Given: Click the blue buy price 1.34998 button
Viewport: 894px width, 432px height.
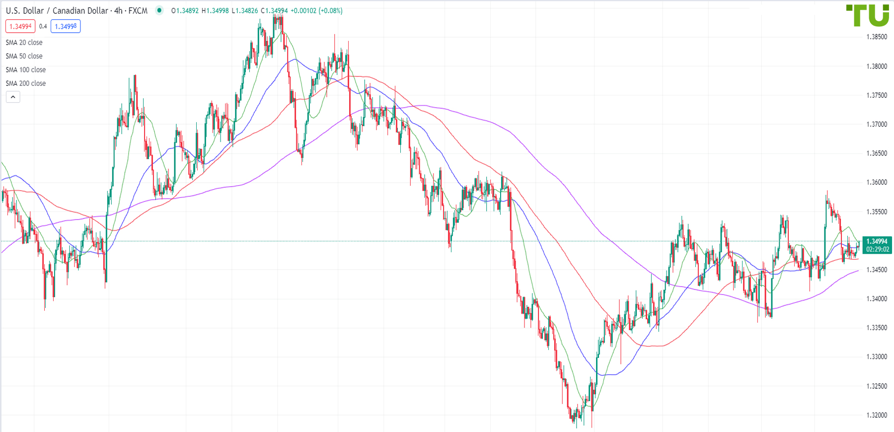Looking at the screenshot, I should pyautogui.click(x=66, y=26).
